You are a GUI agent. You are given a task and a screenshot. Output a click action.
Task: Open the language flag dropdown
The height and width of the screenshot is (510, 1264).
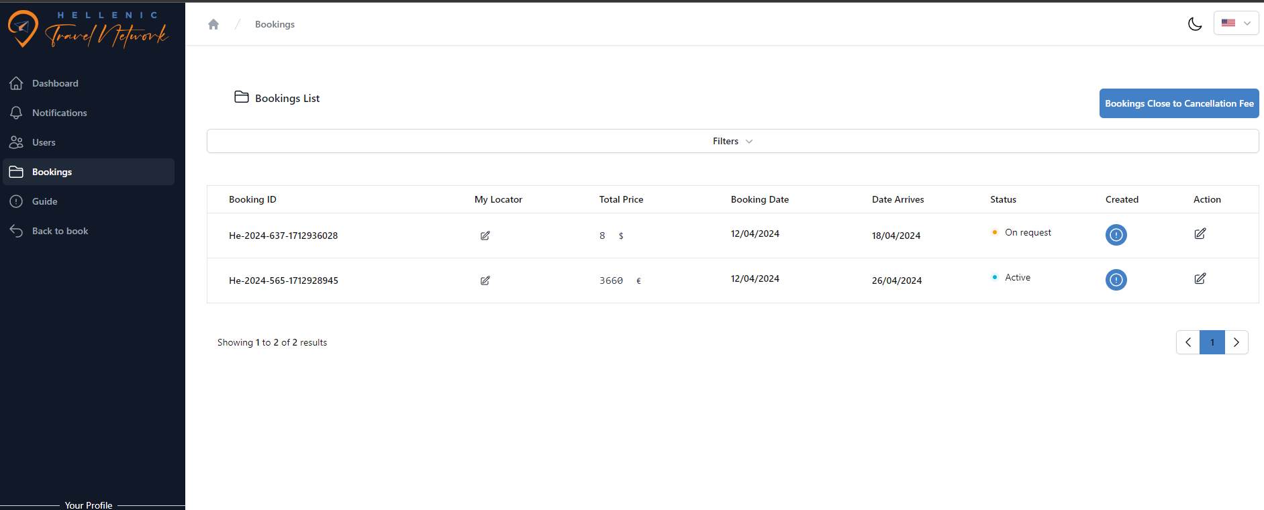[1236, 23]
